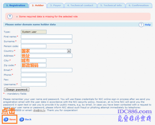Screen dimensions: 155x125
Task: Click the Save double-arrow icon
Action: click(6, 119)
